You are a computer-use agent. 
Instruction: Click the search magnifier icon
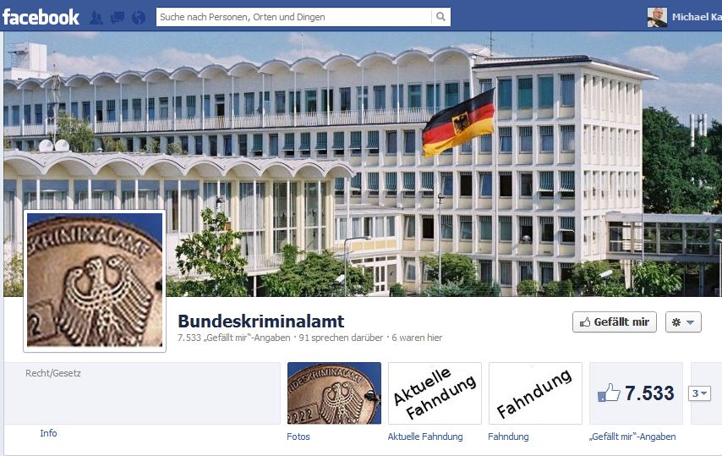440,17
